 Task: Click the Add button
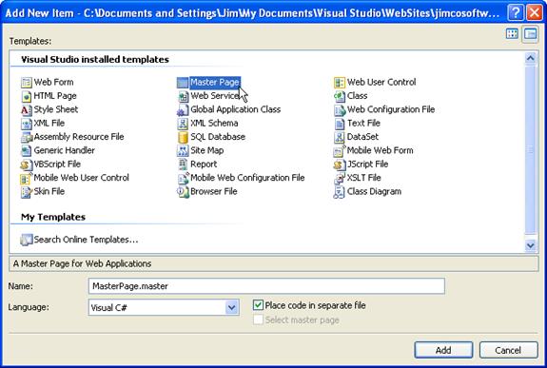[x=443, y=350]
